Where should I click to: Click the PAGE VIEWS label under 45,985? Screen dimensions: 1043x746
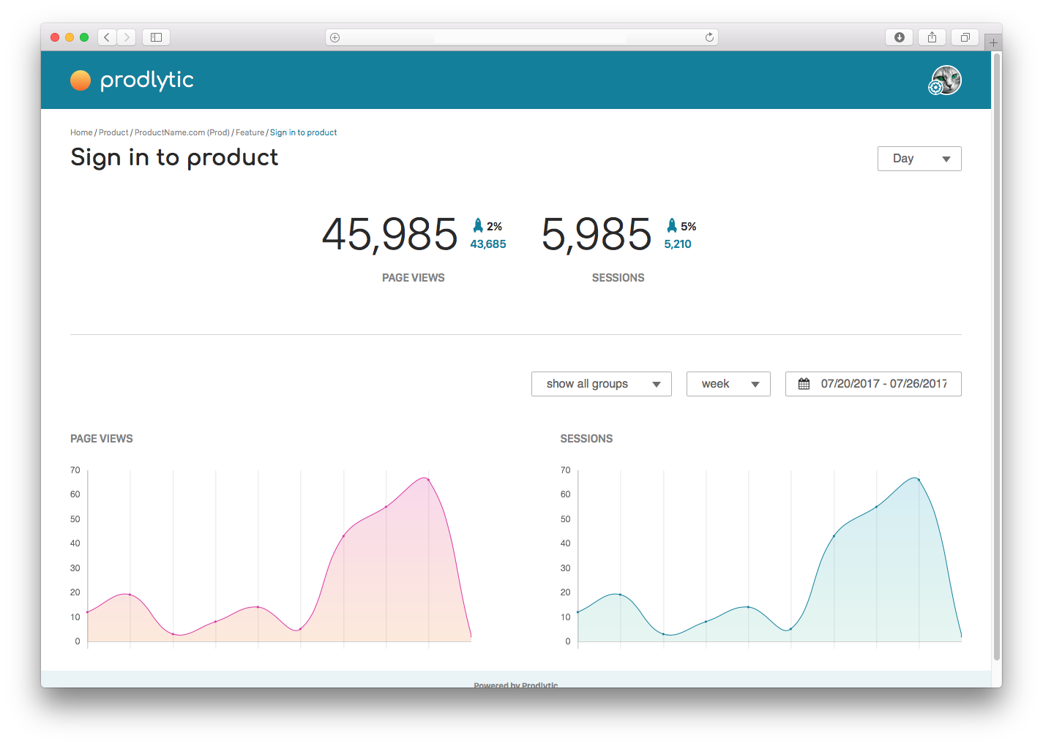click(414, 278)
